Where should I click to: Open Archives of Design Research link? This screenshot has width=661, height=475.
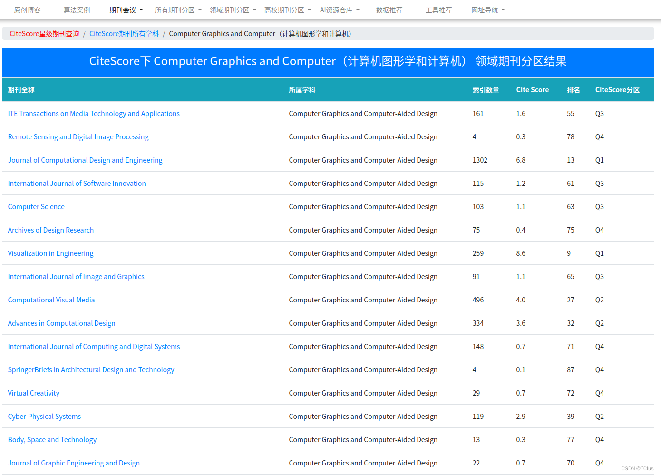coord(51,230)
